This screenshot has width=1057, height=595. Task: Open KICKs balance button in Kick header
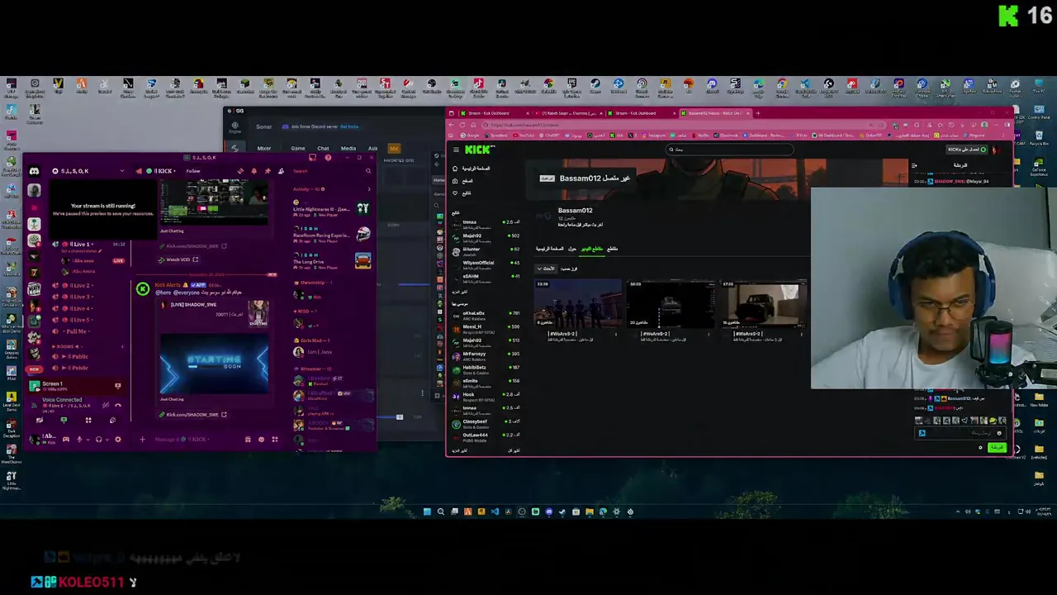[967, 150]
